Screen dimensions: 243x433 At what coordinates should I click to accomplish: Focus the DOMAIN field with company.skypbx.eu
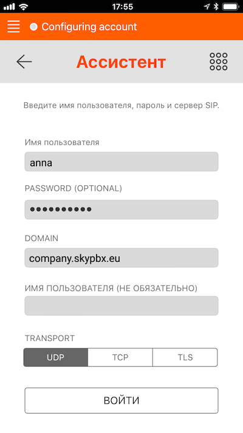[x=122, y=258]
